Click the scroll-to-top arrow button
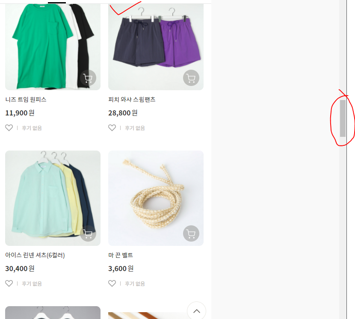This screenshot has width=355, height=319. 196,311
